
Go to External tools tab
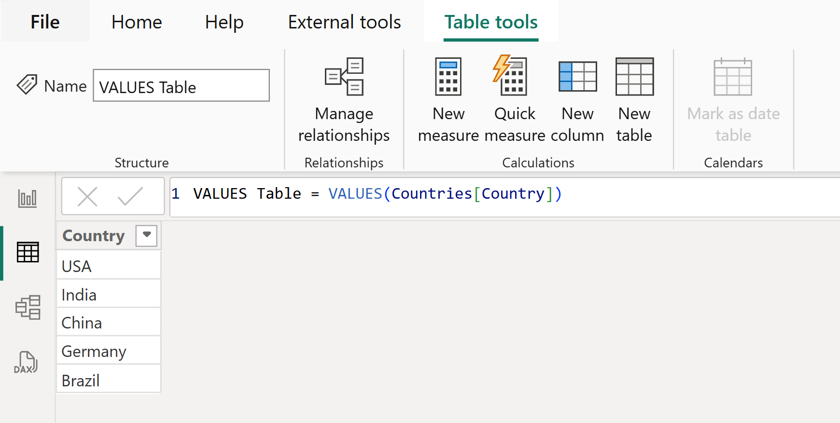click(x=344, y=22)
